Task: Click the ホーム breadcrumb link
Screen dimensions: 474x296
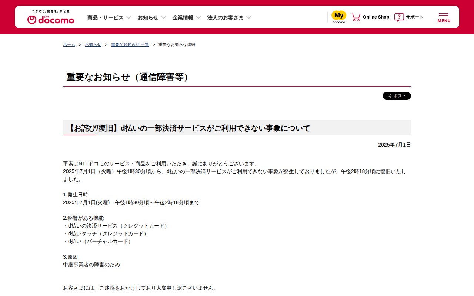Action: point(69,44)
